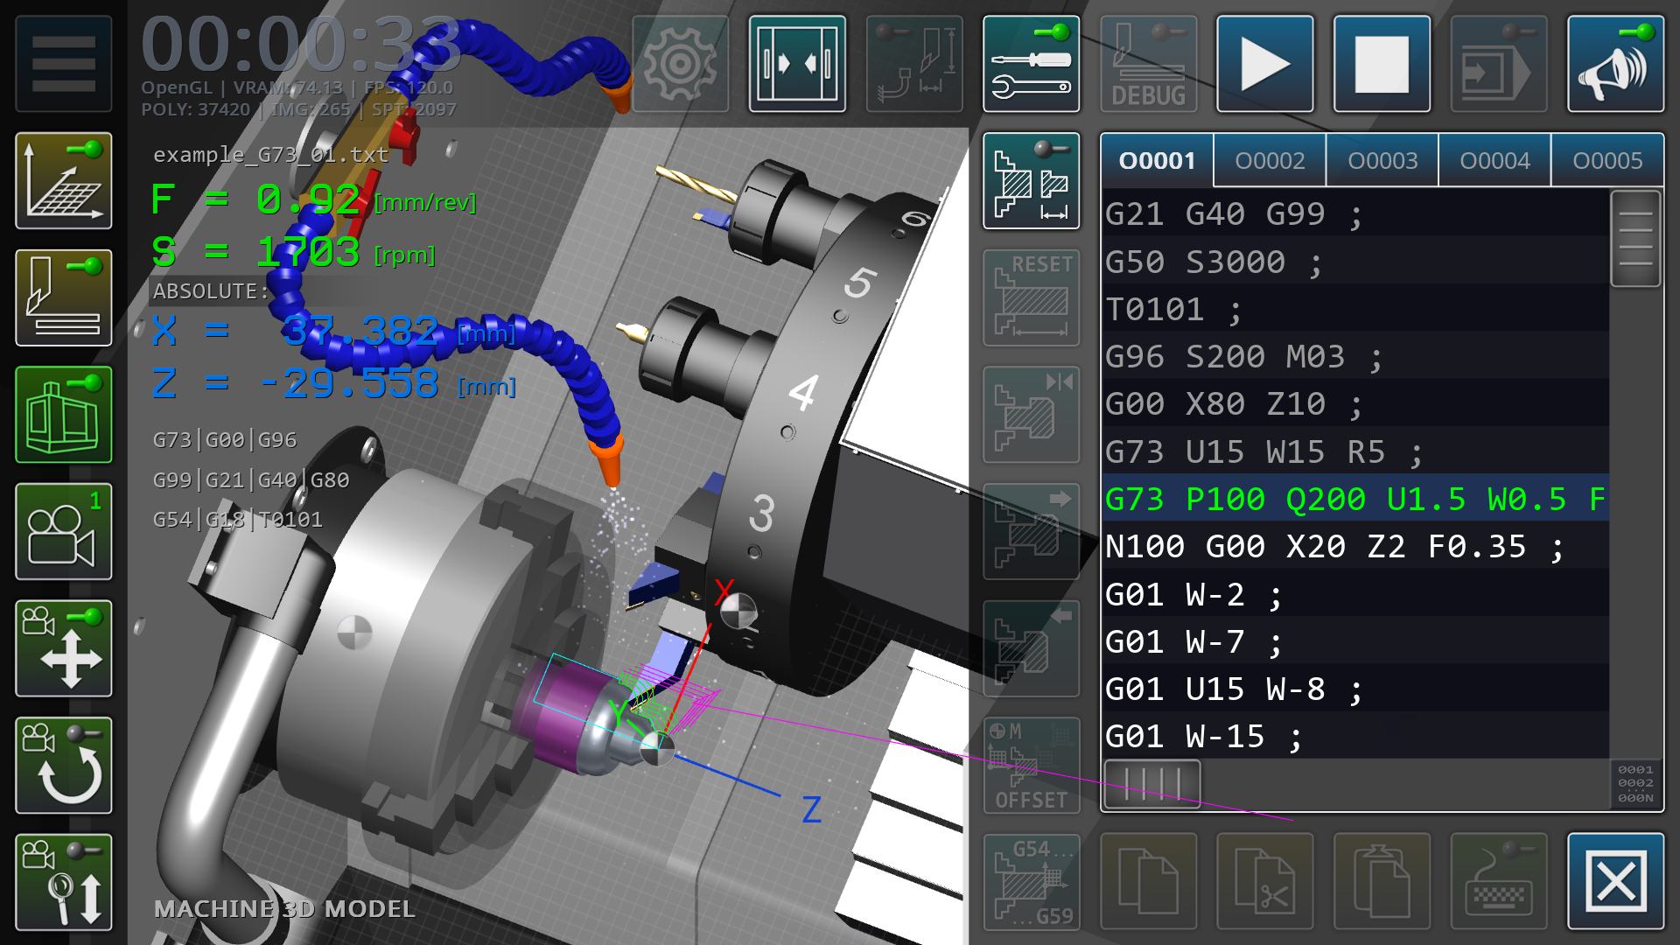Click the G-code list scrollbar handle
The width and height of the screenshot is (1680, 945).
1634,239
